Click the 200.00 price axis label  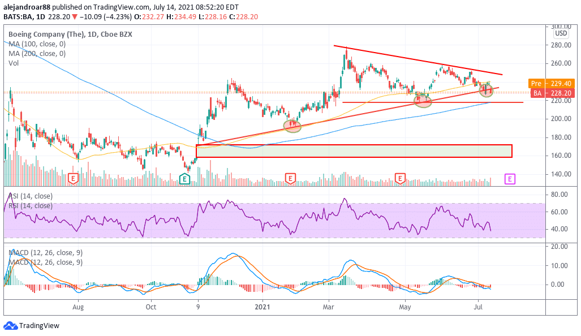[x=561, y=119]
